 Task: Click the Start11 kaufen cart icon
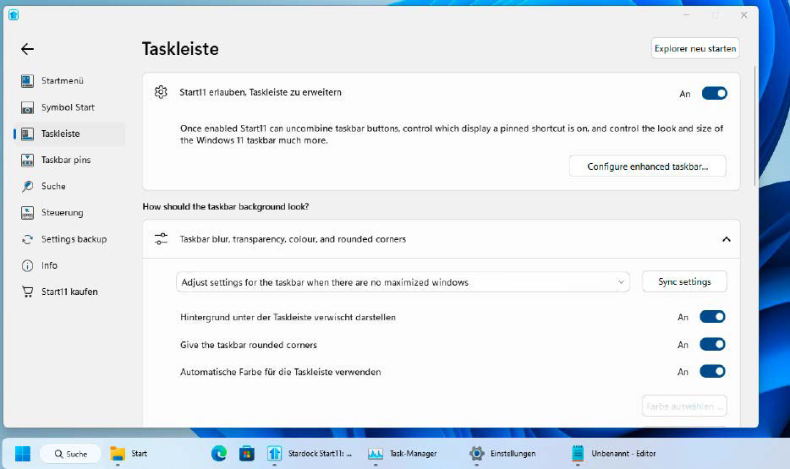(x=27, y=292)
